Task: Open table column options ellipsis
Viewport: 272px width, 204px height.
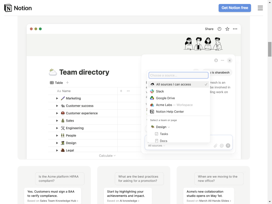Action: 128,91
